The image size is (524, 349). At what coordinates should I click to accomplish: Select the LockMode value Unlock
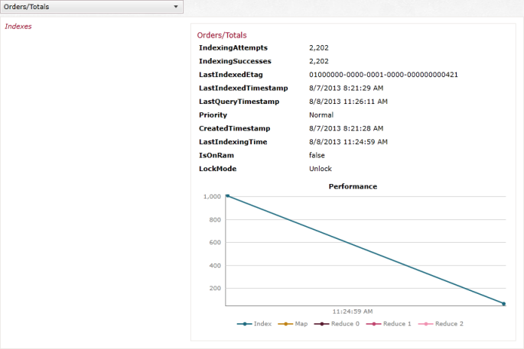pyautogui.click(x=321, y=169)
